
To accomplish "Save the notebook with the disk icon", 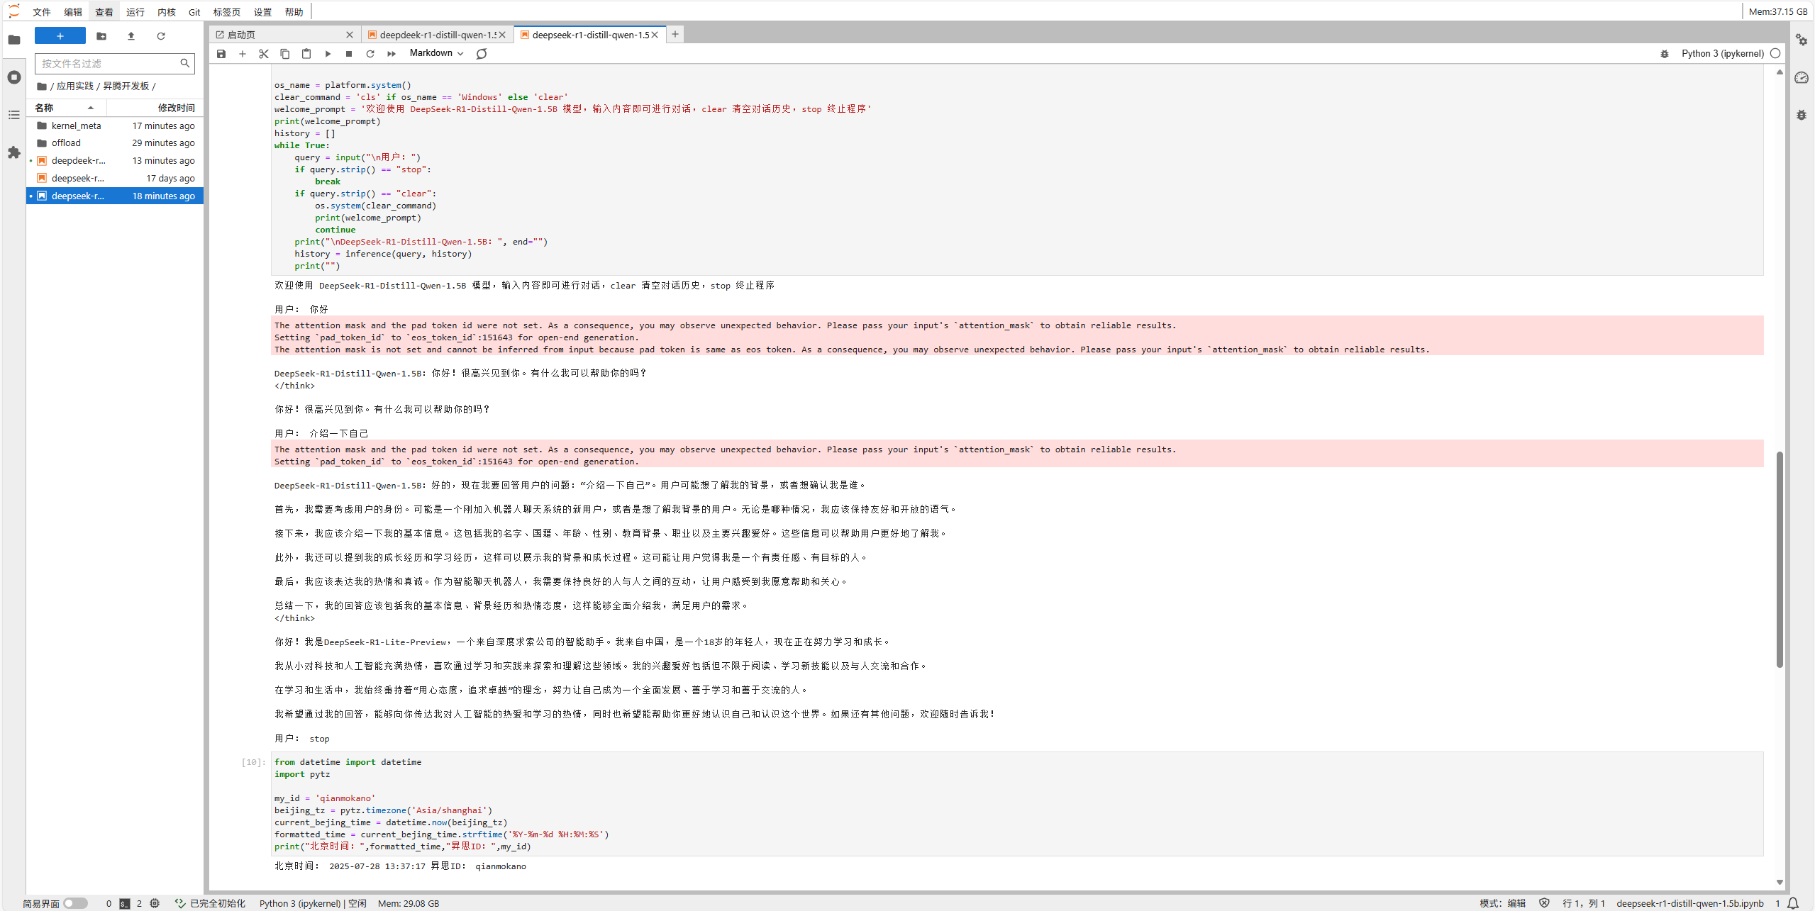I will click(221, 54).
